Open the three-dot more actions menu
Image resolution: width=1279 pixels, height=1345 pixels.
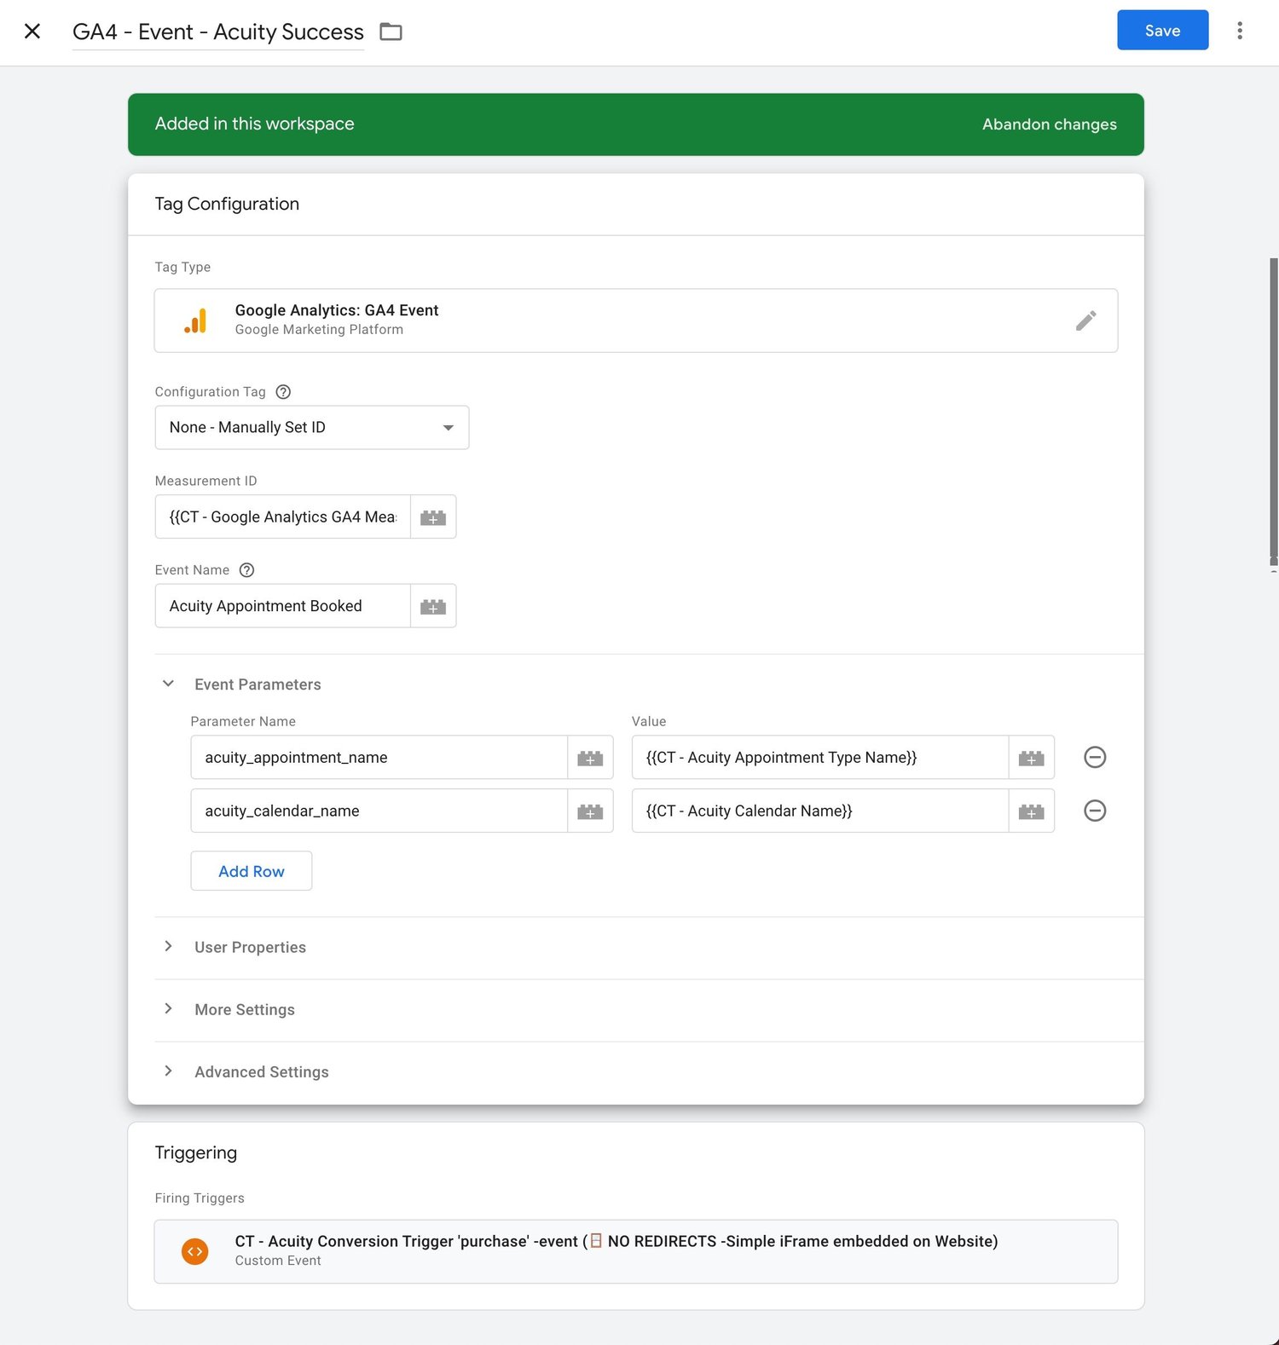coord(1240,31)
